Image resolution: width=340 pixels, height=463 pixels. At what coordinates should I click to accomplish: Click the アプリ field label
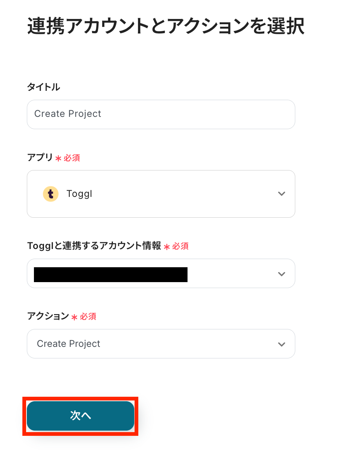[x=40, y=157]
